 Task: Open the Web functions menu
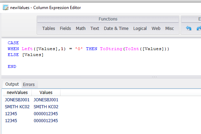click(156, 28)
